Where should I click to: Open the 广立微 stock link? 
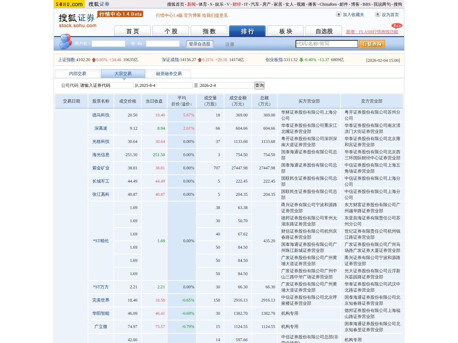[x=101, y=327]
